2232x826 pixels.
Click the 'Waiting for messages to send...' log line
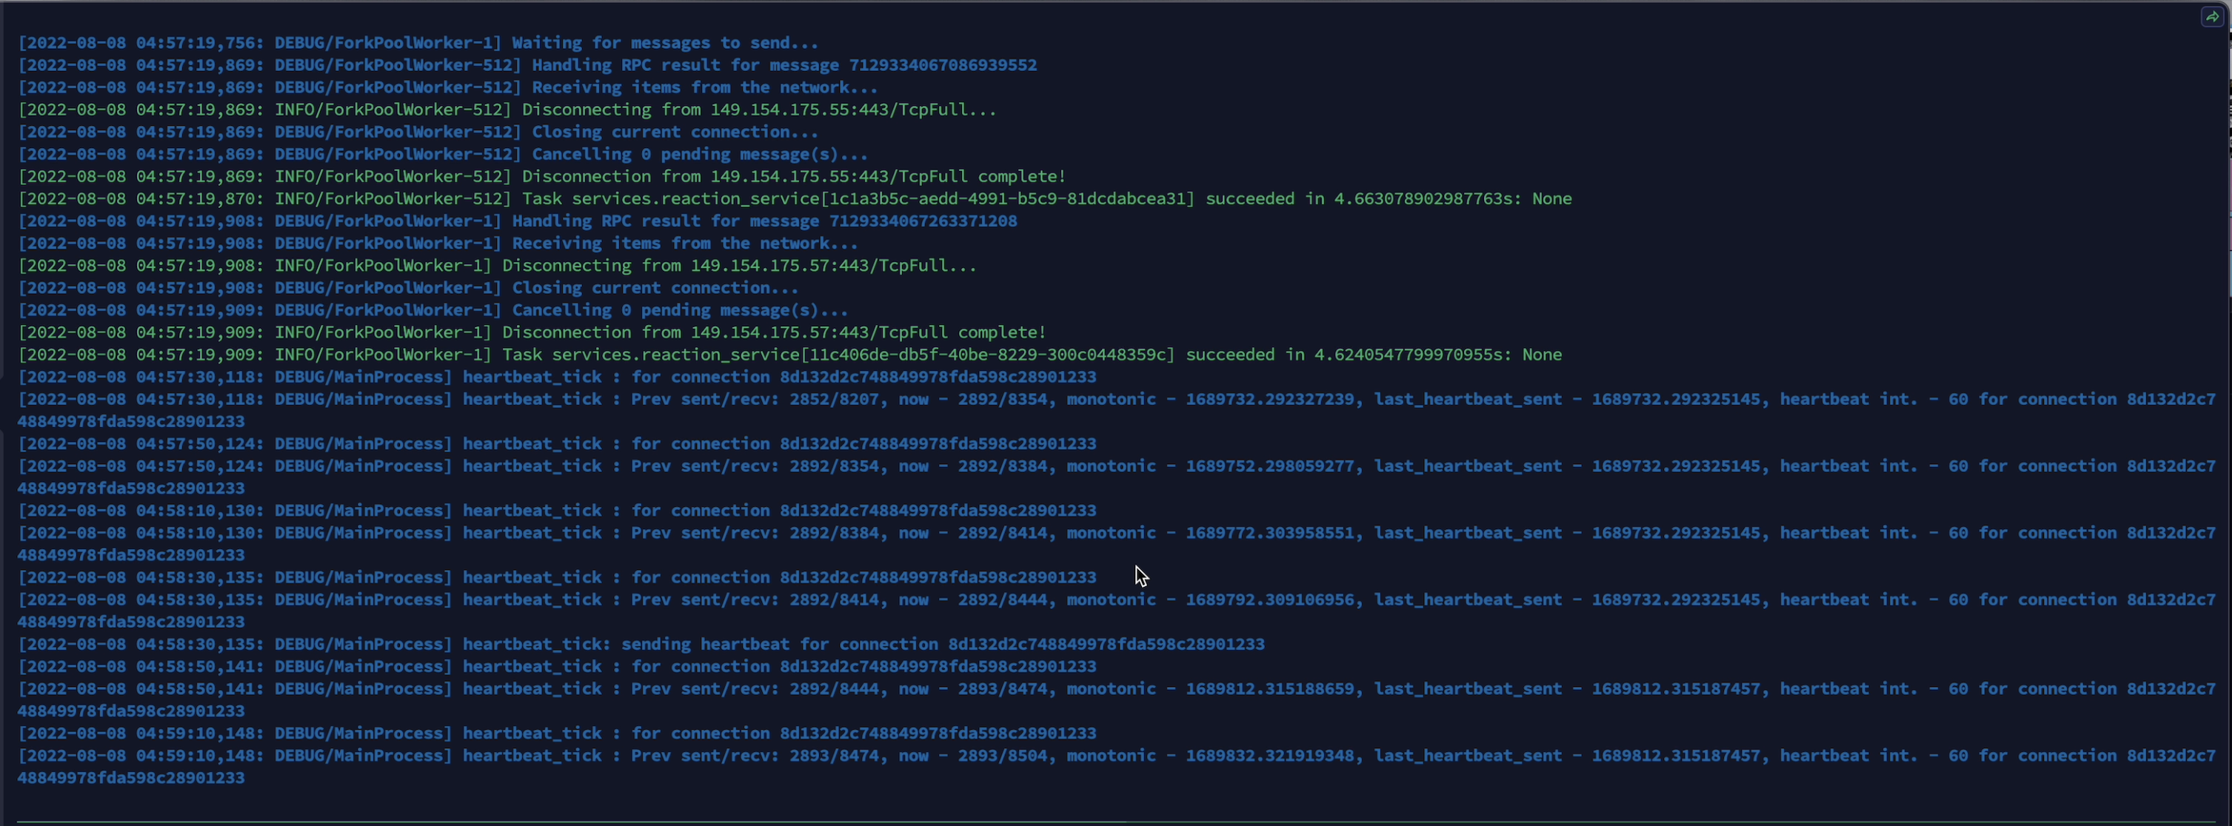pos(664,42)
